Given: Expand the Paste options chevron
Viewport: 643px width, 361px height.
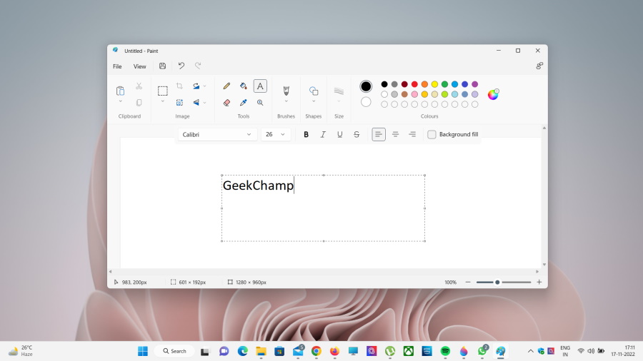Looking at the screenshot, I should point(120,101).
